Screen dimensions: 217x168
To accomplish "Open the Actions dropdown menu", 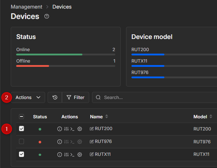I will coord(28,97).
